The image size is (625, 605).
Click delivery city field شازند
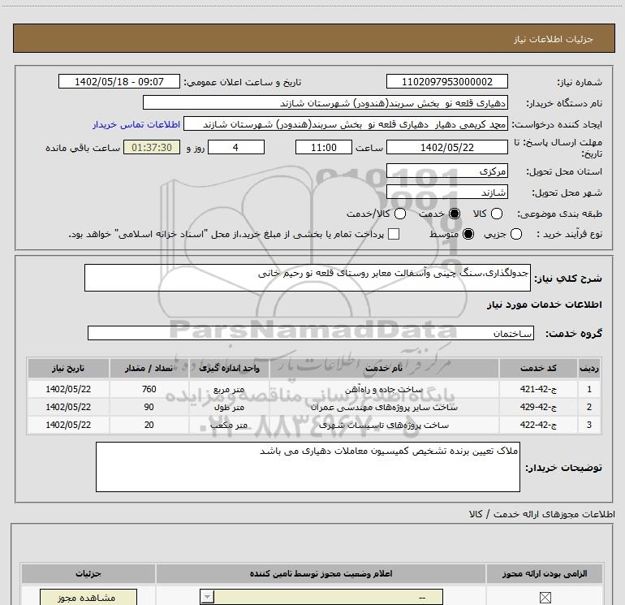pos(446,192)
